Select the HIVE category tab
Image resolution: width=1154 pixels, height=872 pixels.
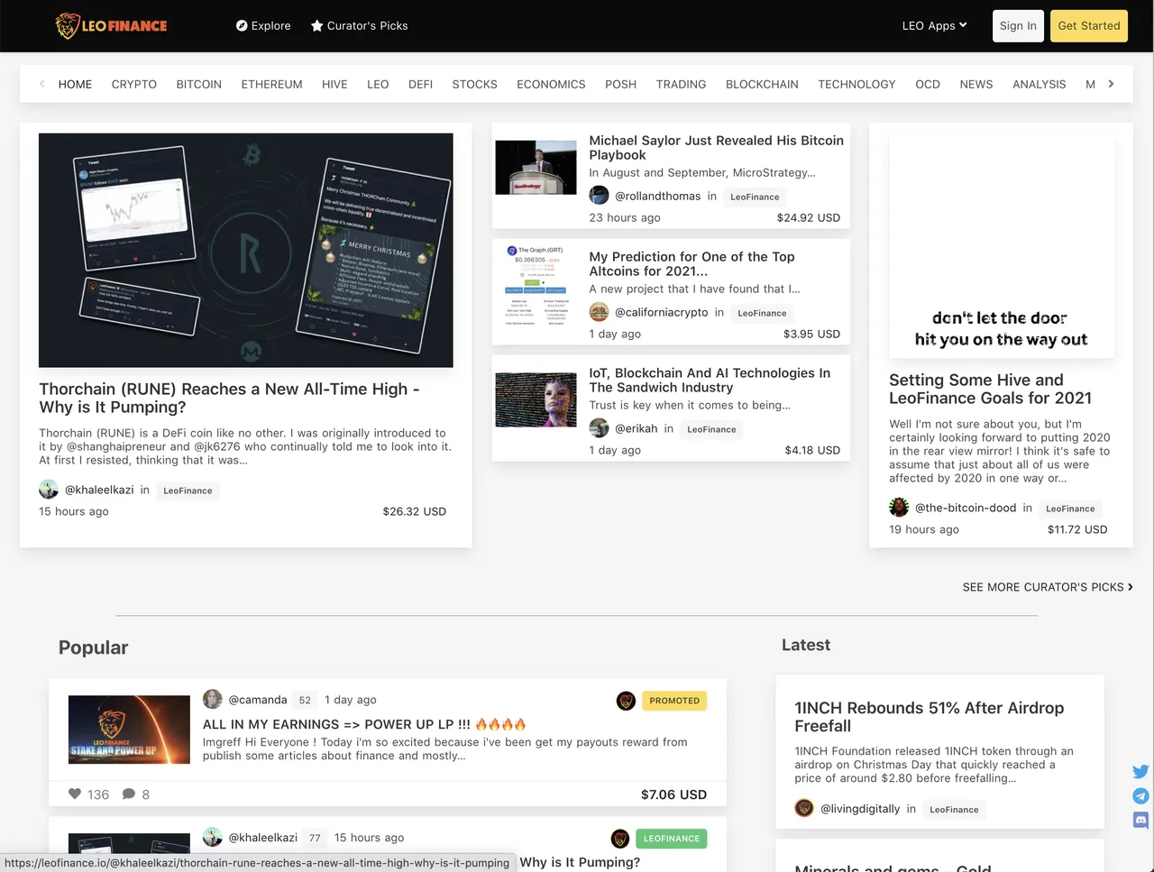[334, 84]
